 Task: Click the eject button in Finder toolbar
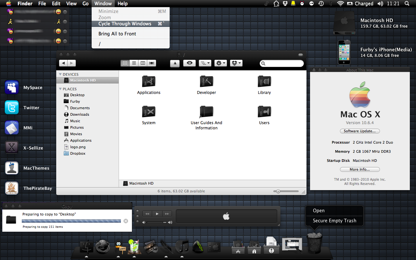click(175, 63)
